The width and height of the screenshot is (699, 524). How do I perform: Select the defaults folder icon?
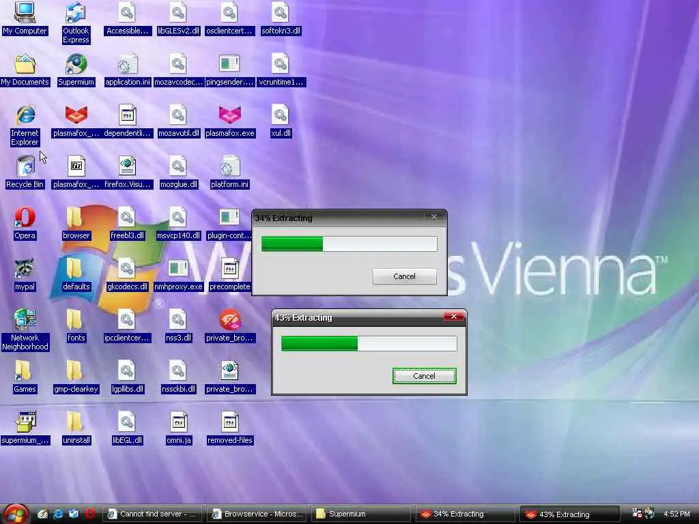tap(76, 269)
